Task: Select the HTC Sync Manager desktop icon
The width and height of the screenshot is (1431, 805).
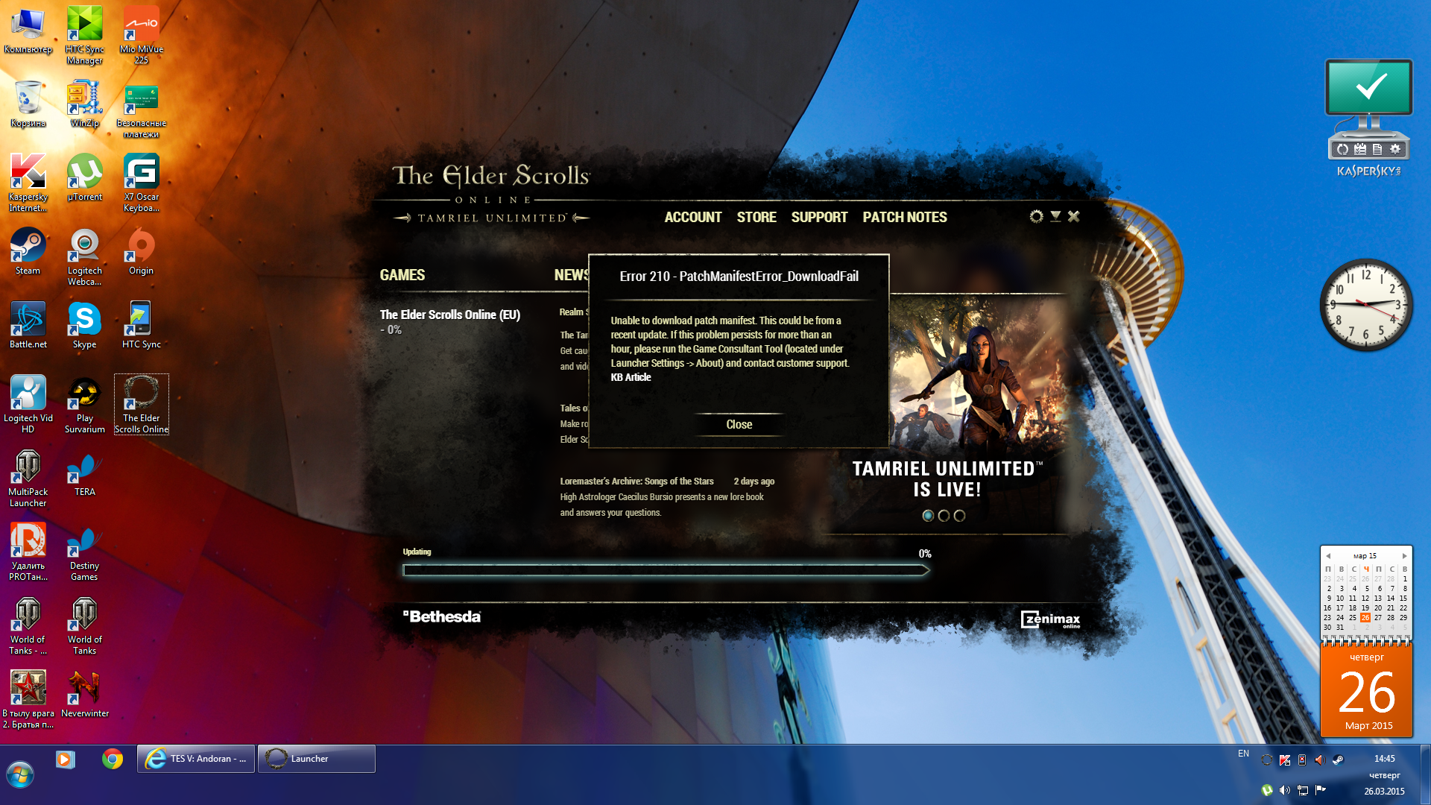Action: [85, 36]
